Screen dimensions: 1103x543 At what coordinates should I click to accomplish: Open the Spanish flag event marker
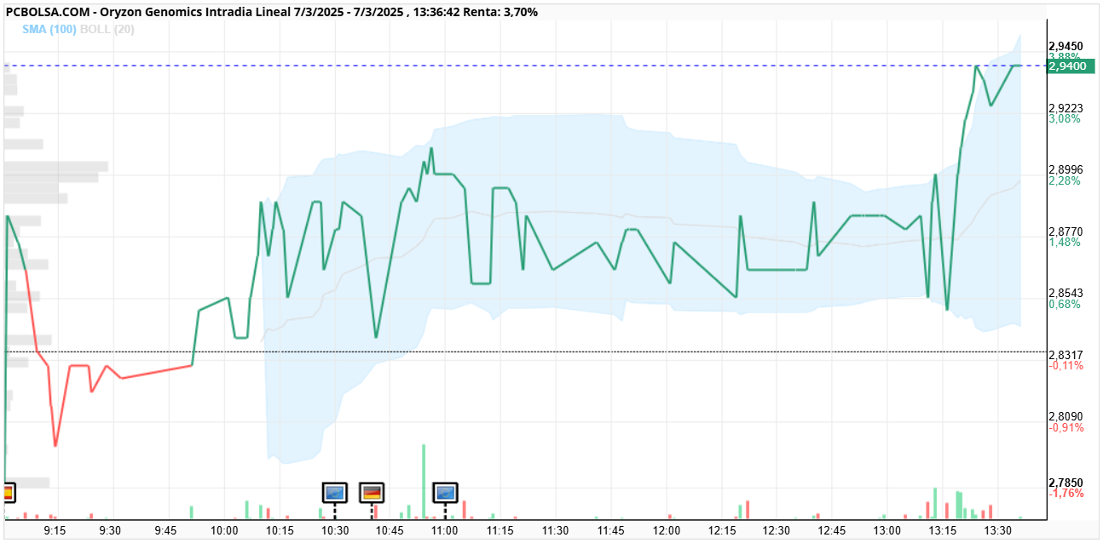8,492
